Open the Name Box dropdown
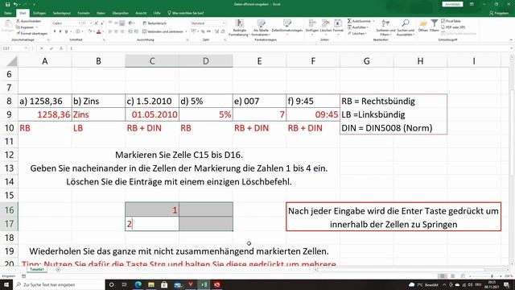 click(26, 48)
